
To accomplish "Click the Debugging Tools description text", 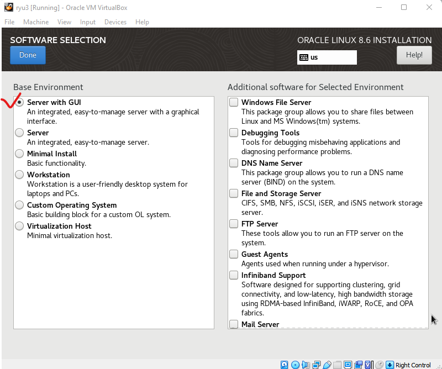I will point(320,147).
